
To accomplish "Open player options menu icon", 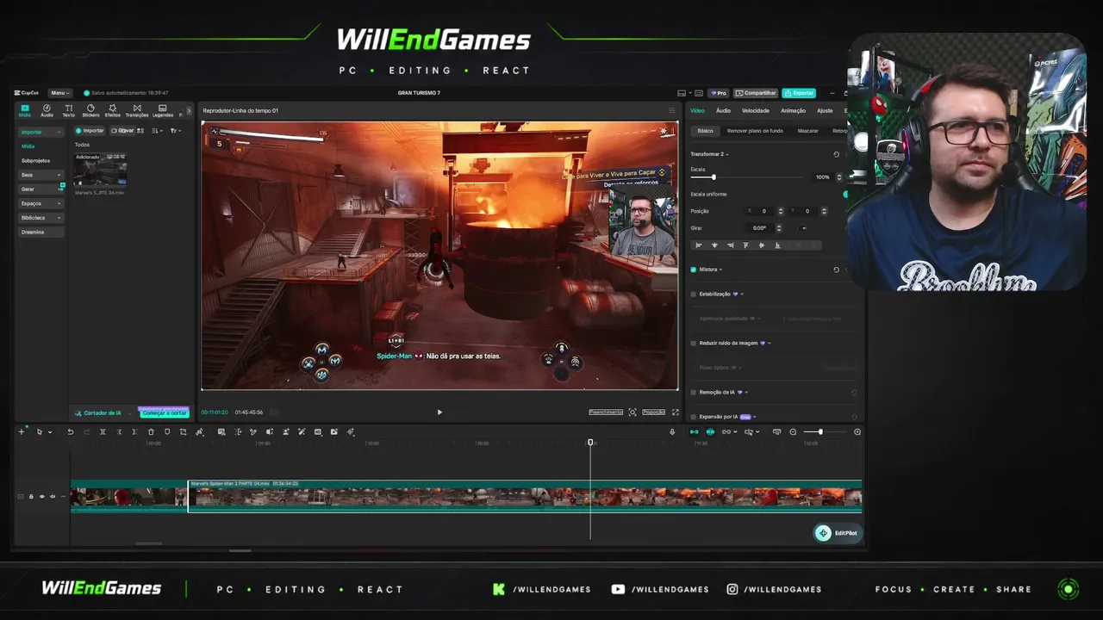I will (672, 110).
